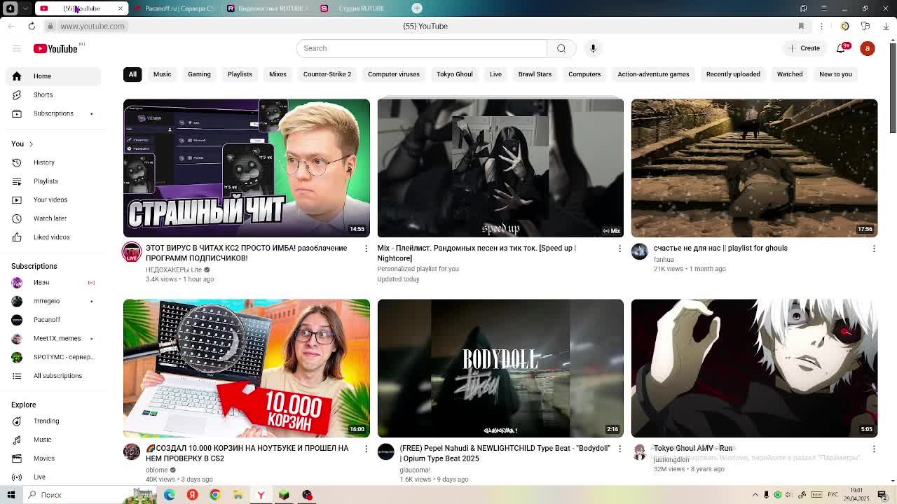Open more options for the НЕДОХАКЕРЫ Lite video
Viewport: 897px width, 504px height.
tap(366, 248)
